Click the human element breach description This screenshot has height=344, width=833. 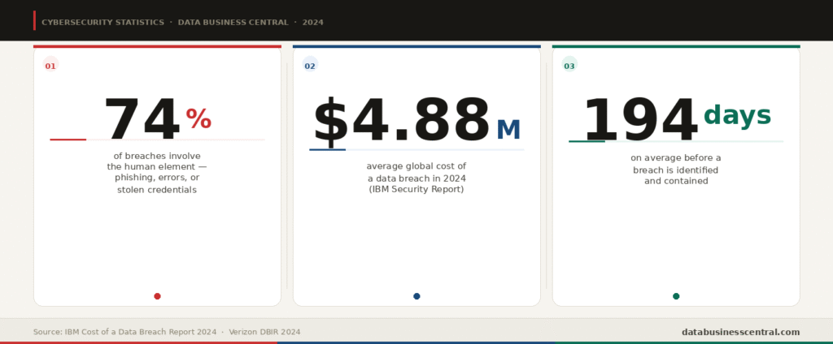click(157, 173)
